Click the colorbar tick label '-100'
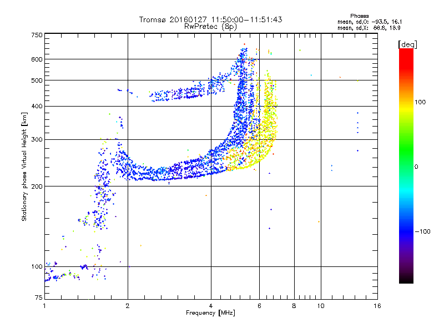 (x=422, y=231)
